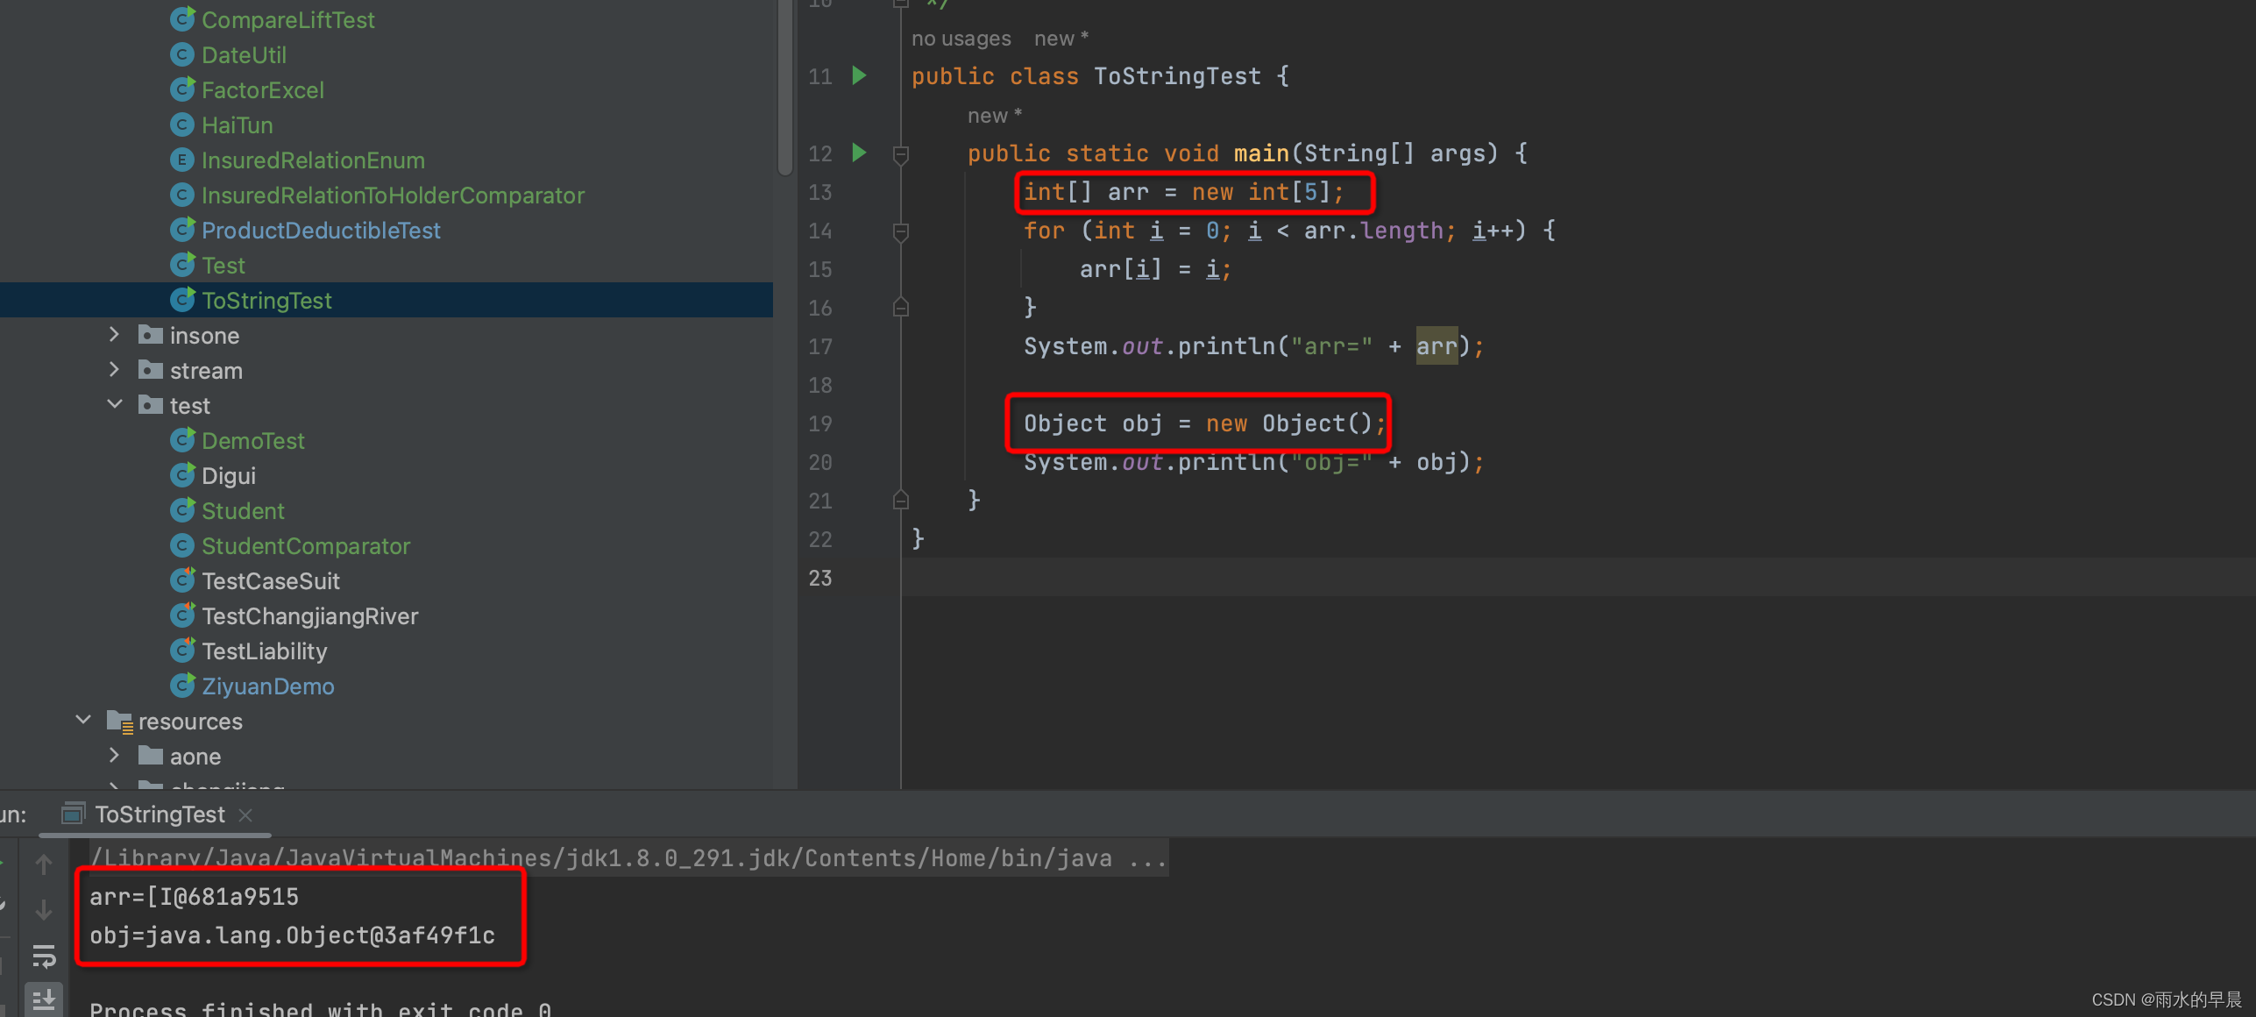Click fold end marker on line 21
This screenshot has width=2256, height=1017.
coord(900,500)
